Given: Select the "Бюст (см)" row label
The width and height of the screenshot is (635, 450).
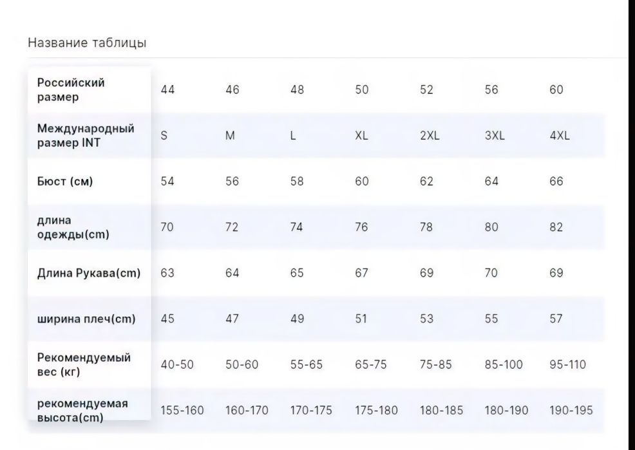Looking at the screenshot, I should point(65,182).
